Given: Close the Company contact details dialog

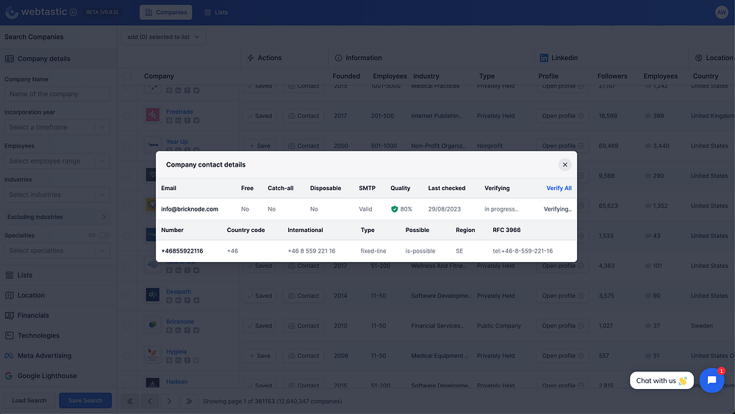Looking at the screenshot, I should point(564,164).
